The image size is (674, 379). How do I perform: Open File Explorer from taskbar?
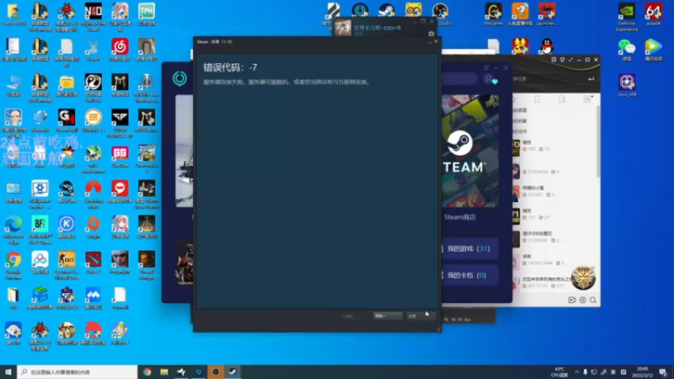coord(164,371)
